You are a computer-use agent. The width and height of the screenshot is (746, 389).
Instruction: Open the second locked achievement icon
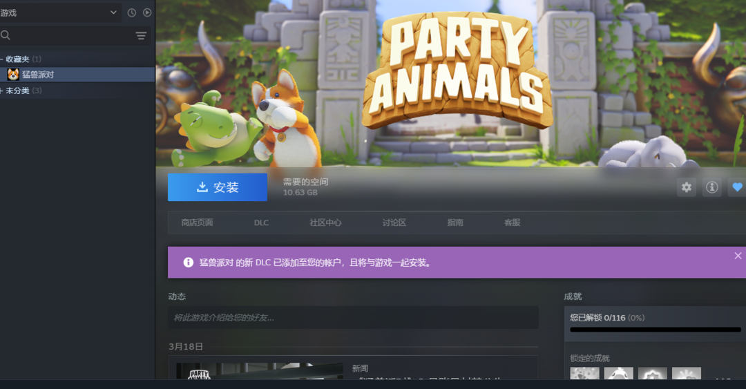pyautogui.click(x=618, y=373)
